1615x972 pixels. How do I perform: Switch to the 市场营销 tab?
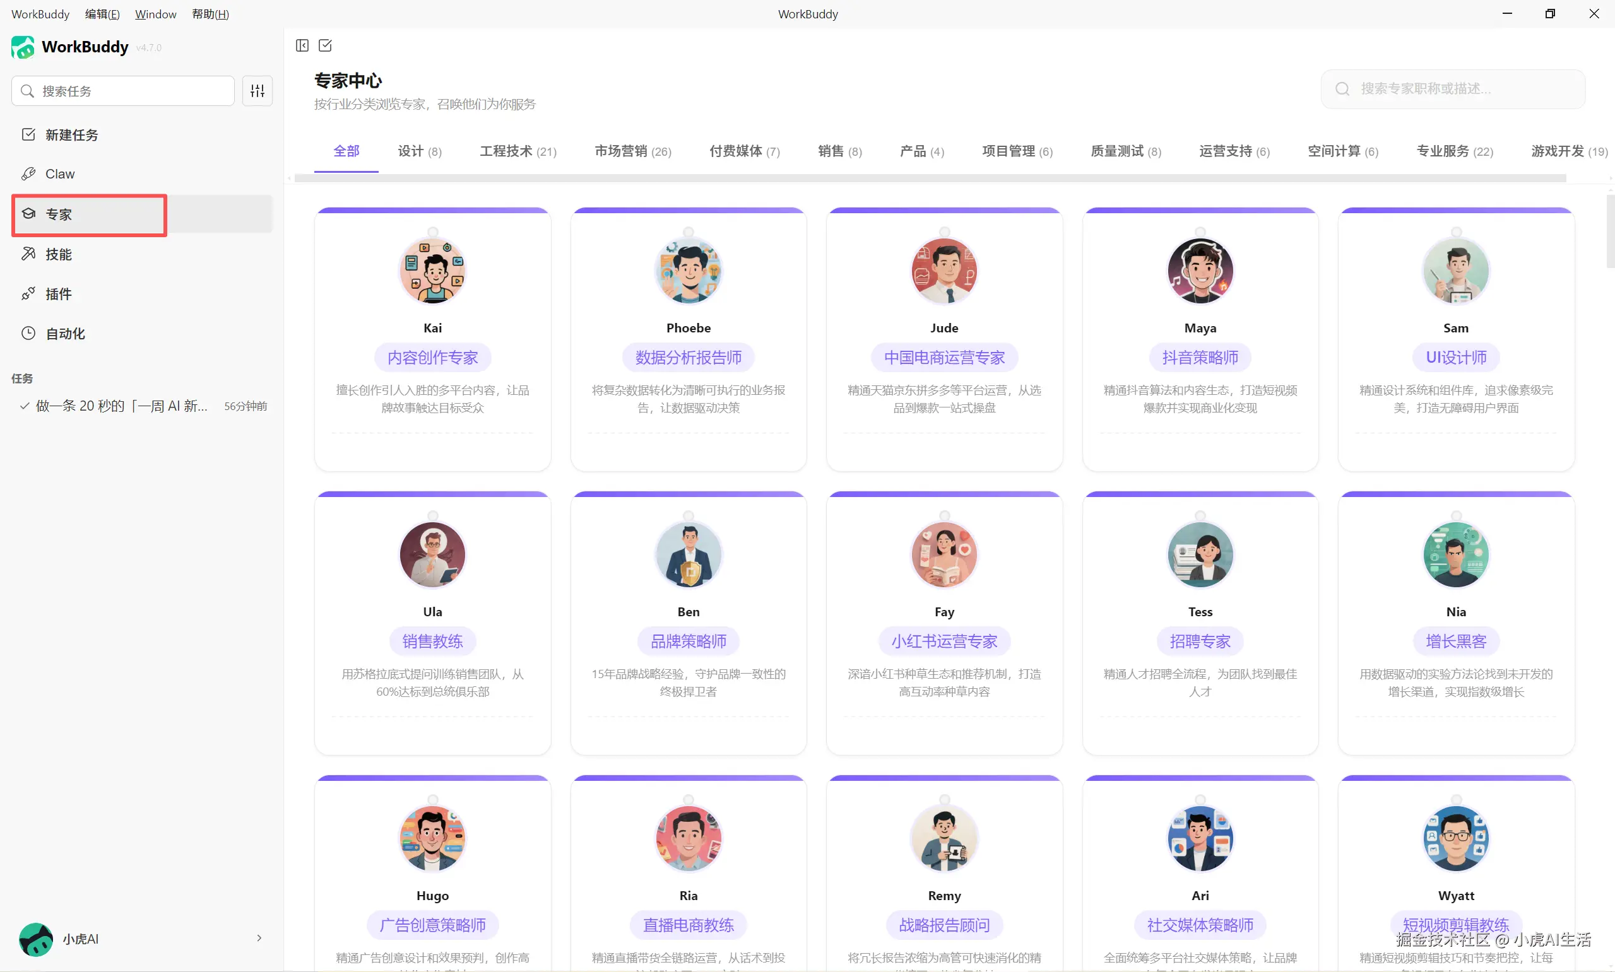[x=632, y=151]
